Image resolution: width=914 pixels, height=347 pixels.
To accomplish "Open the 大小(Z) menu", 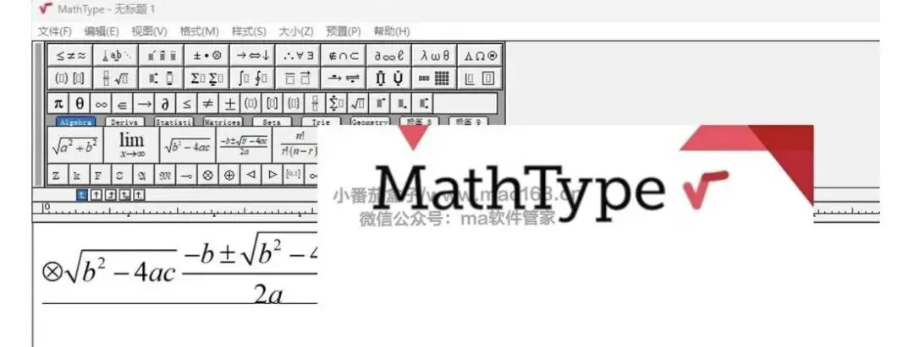I will point(296,31).
